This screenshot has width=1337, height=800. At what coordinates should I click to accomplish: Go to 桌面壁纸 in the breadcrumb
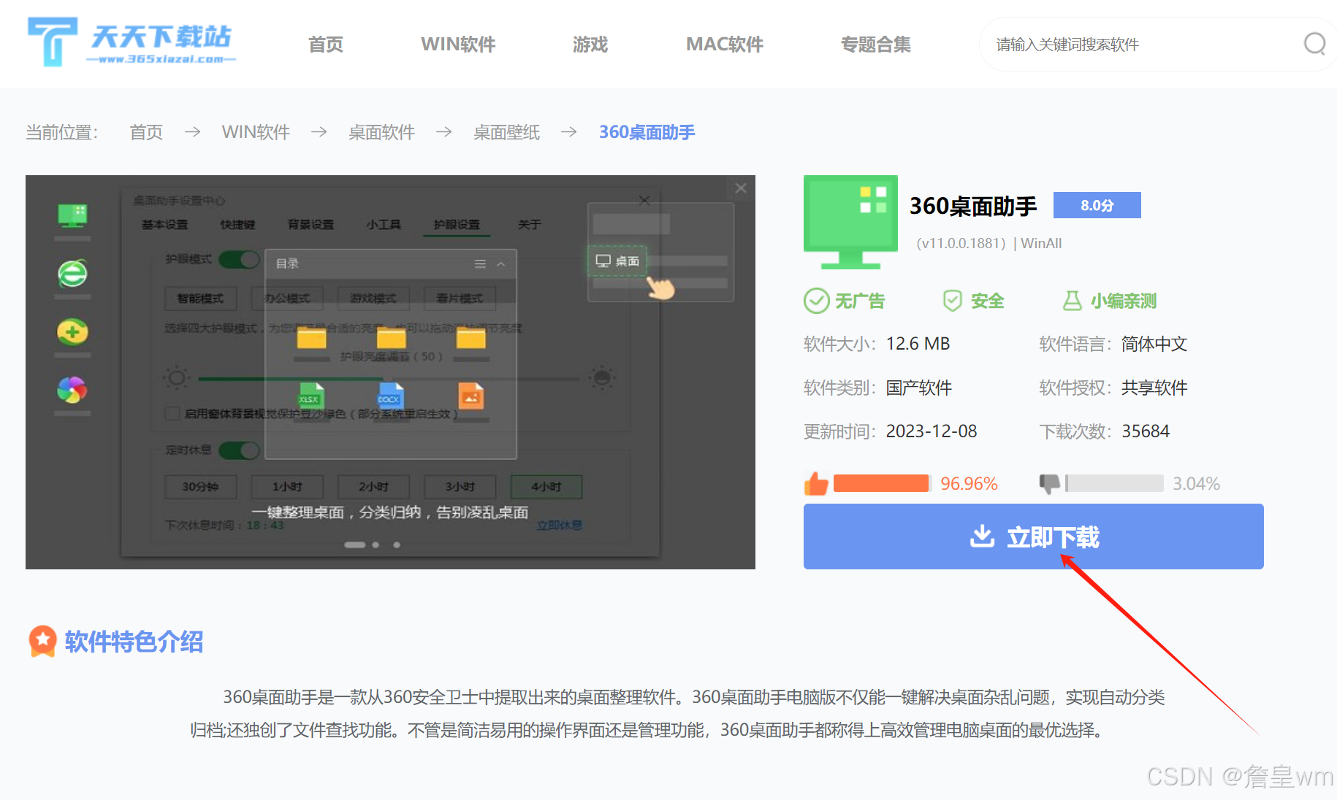pyautogui.click(x=506, y=132)
